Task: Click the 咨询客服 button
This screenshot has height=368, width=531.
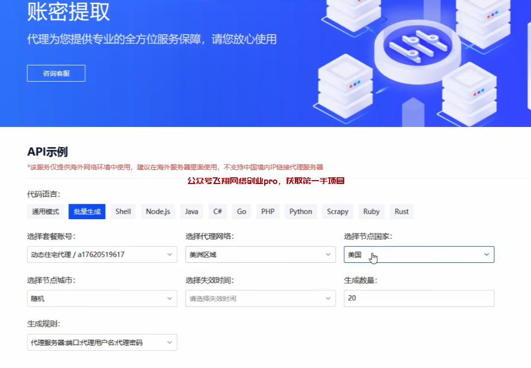Action: tap(56, 73)
